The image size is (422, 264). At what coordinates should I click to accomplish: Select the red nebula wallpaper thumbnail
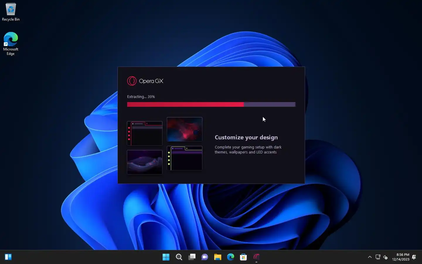[184, 129]
